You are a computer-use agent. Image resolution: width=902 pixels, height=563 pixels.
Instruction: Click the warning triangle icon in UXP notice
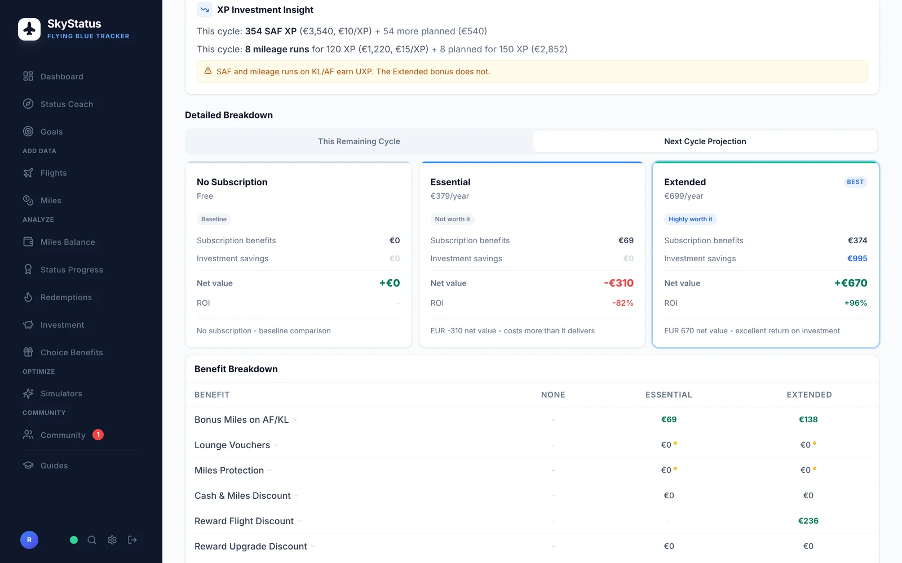tap(208, 71)
